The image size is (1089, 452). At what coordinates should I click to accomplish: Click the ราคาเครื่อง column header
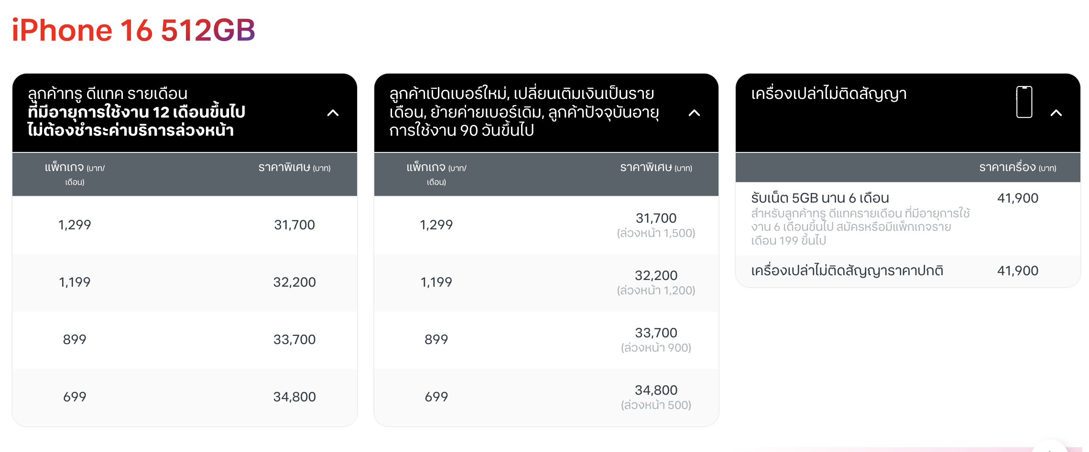[1017, 167]
